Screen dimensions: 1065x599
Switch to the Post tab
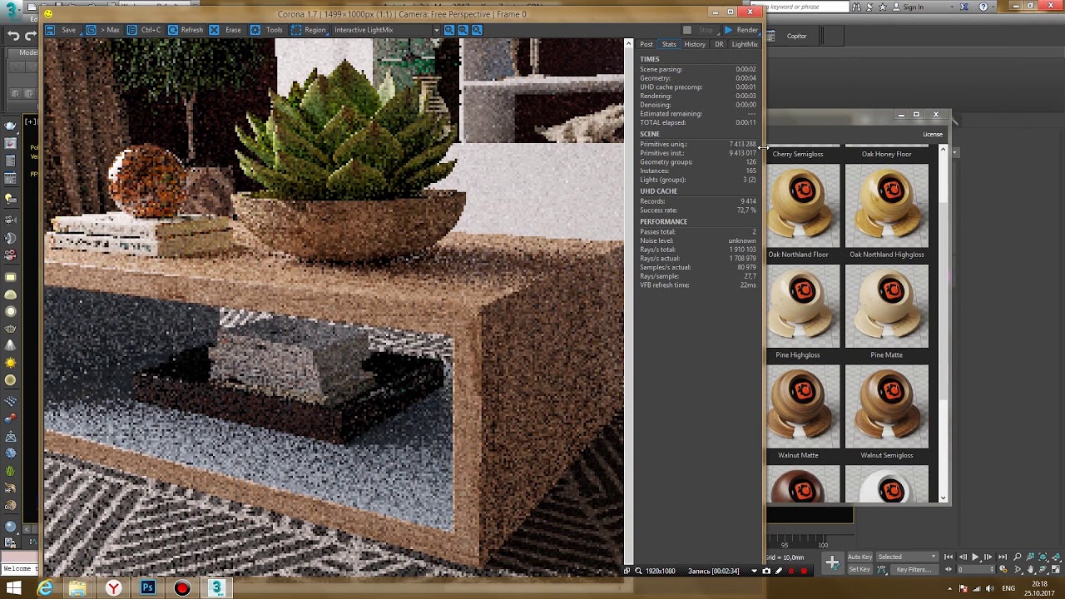pyautogui.click(x=646, y=44)
